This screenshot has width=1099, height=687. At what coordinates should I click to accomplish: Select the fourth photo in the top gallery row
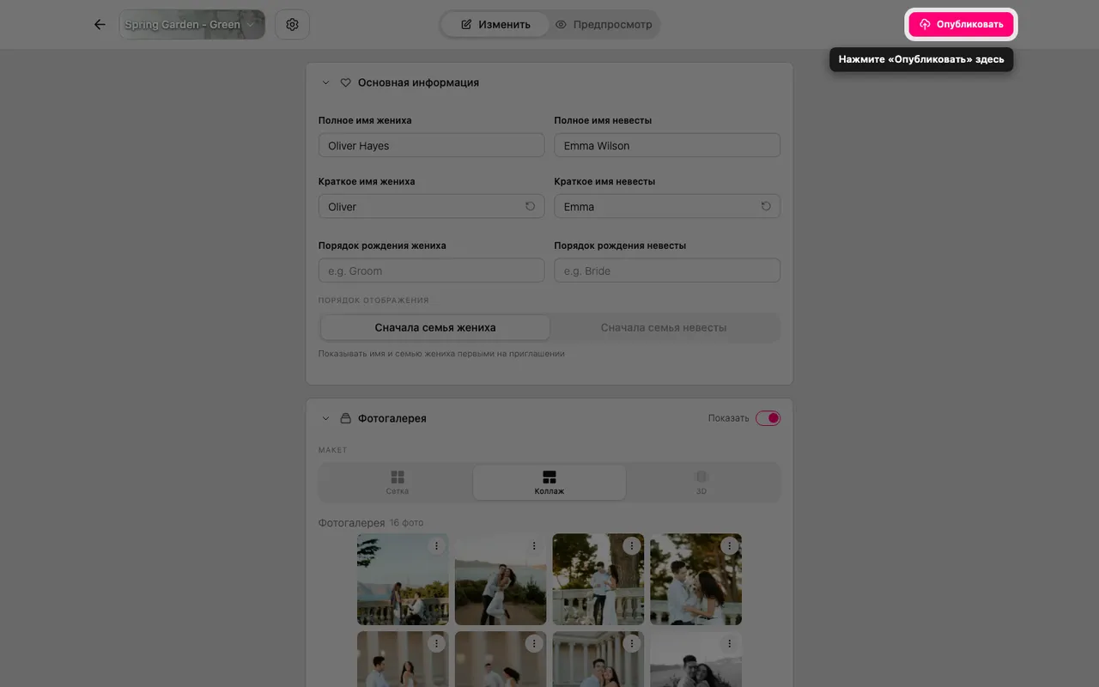pos(696,580)
